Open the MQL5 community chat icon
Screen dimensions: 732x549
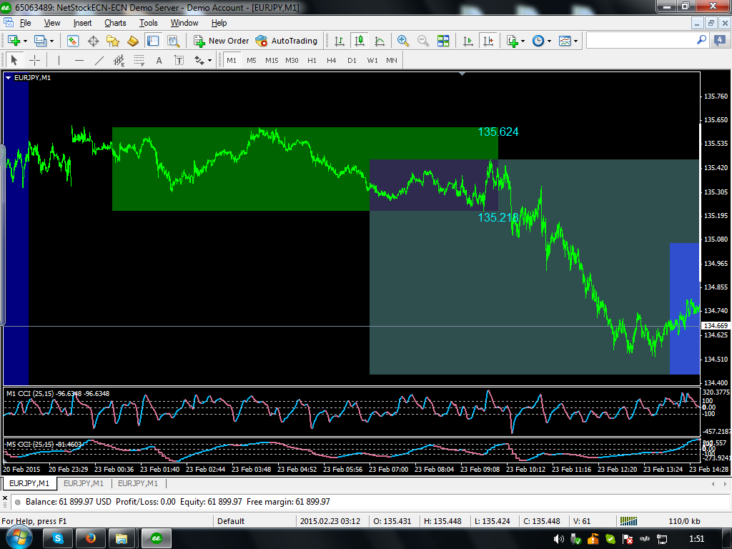tap(719, 41)
